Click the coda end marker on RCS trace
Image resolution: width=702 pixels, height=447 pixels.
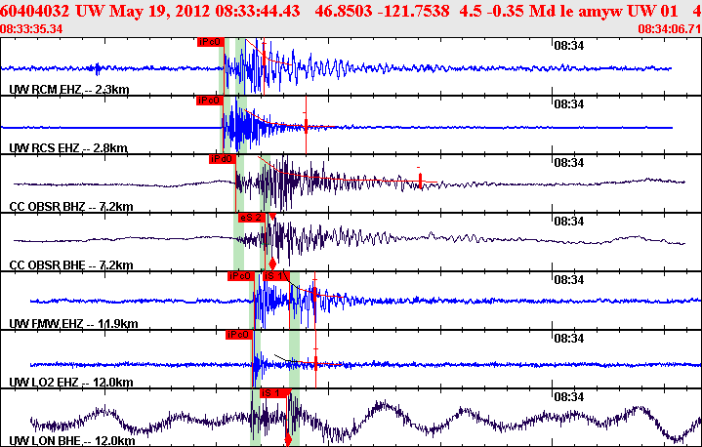click(306, 125)
